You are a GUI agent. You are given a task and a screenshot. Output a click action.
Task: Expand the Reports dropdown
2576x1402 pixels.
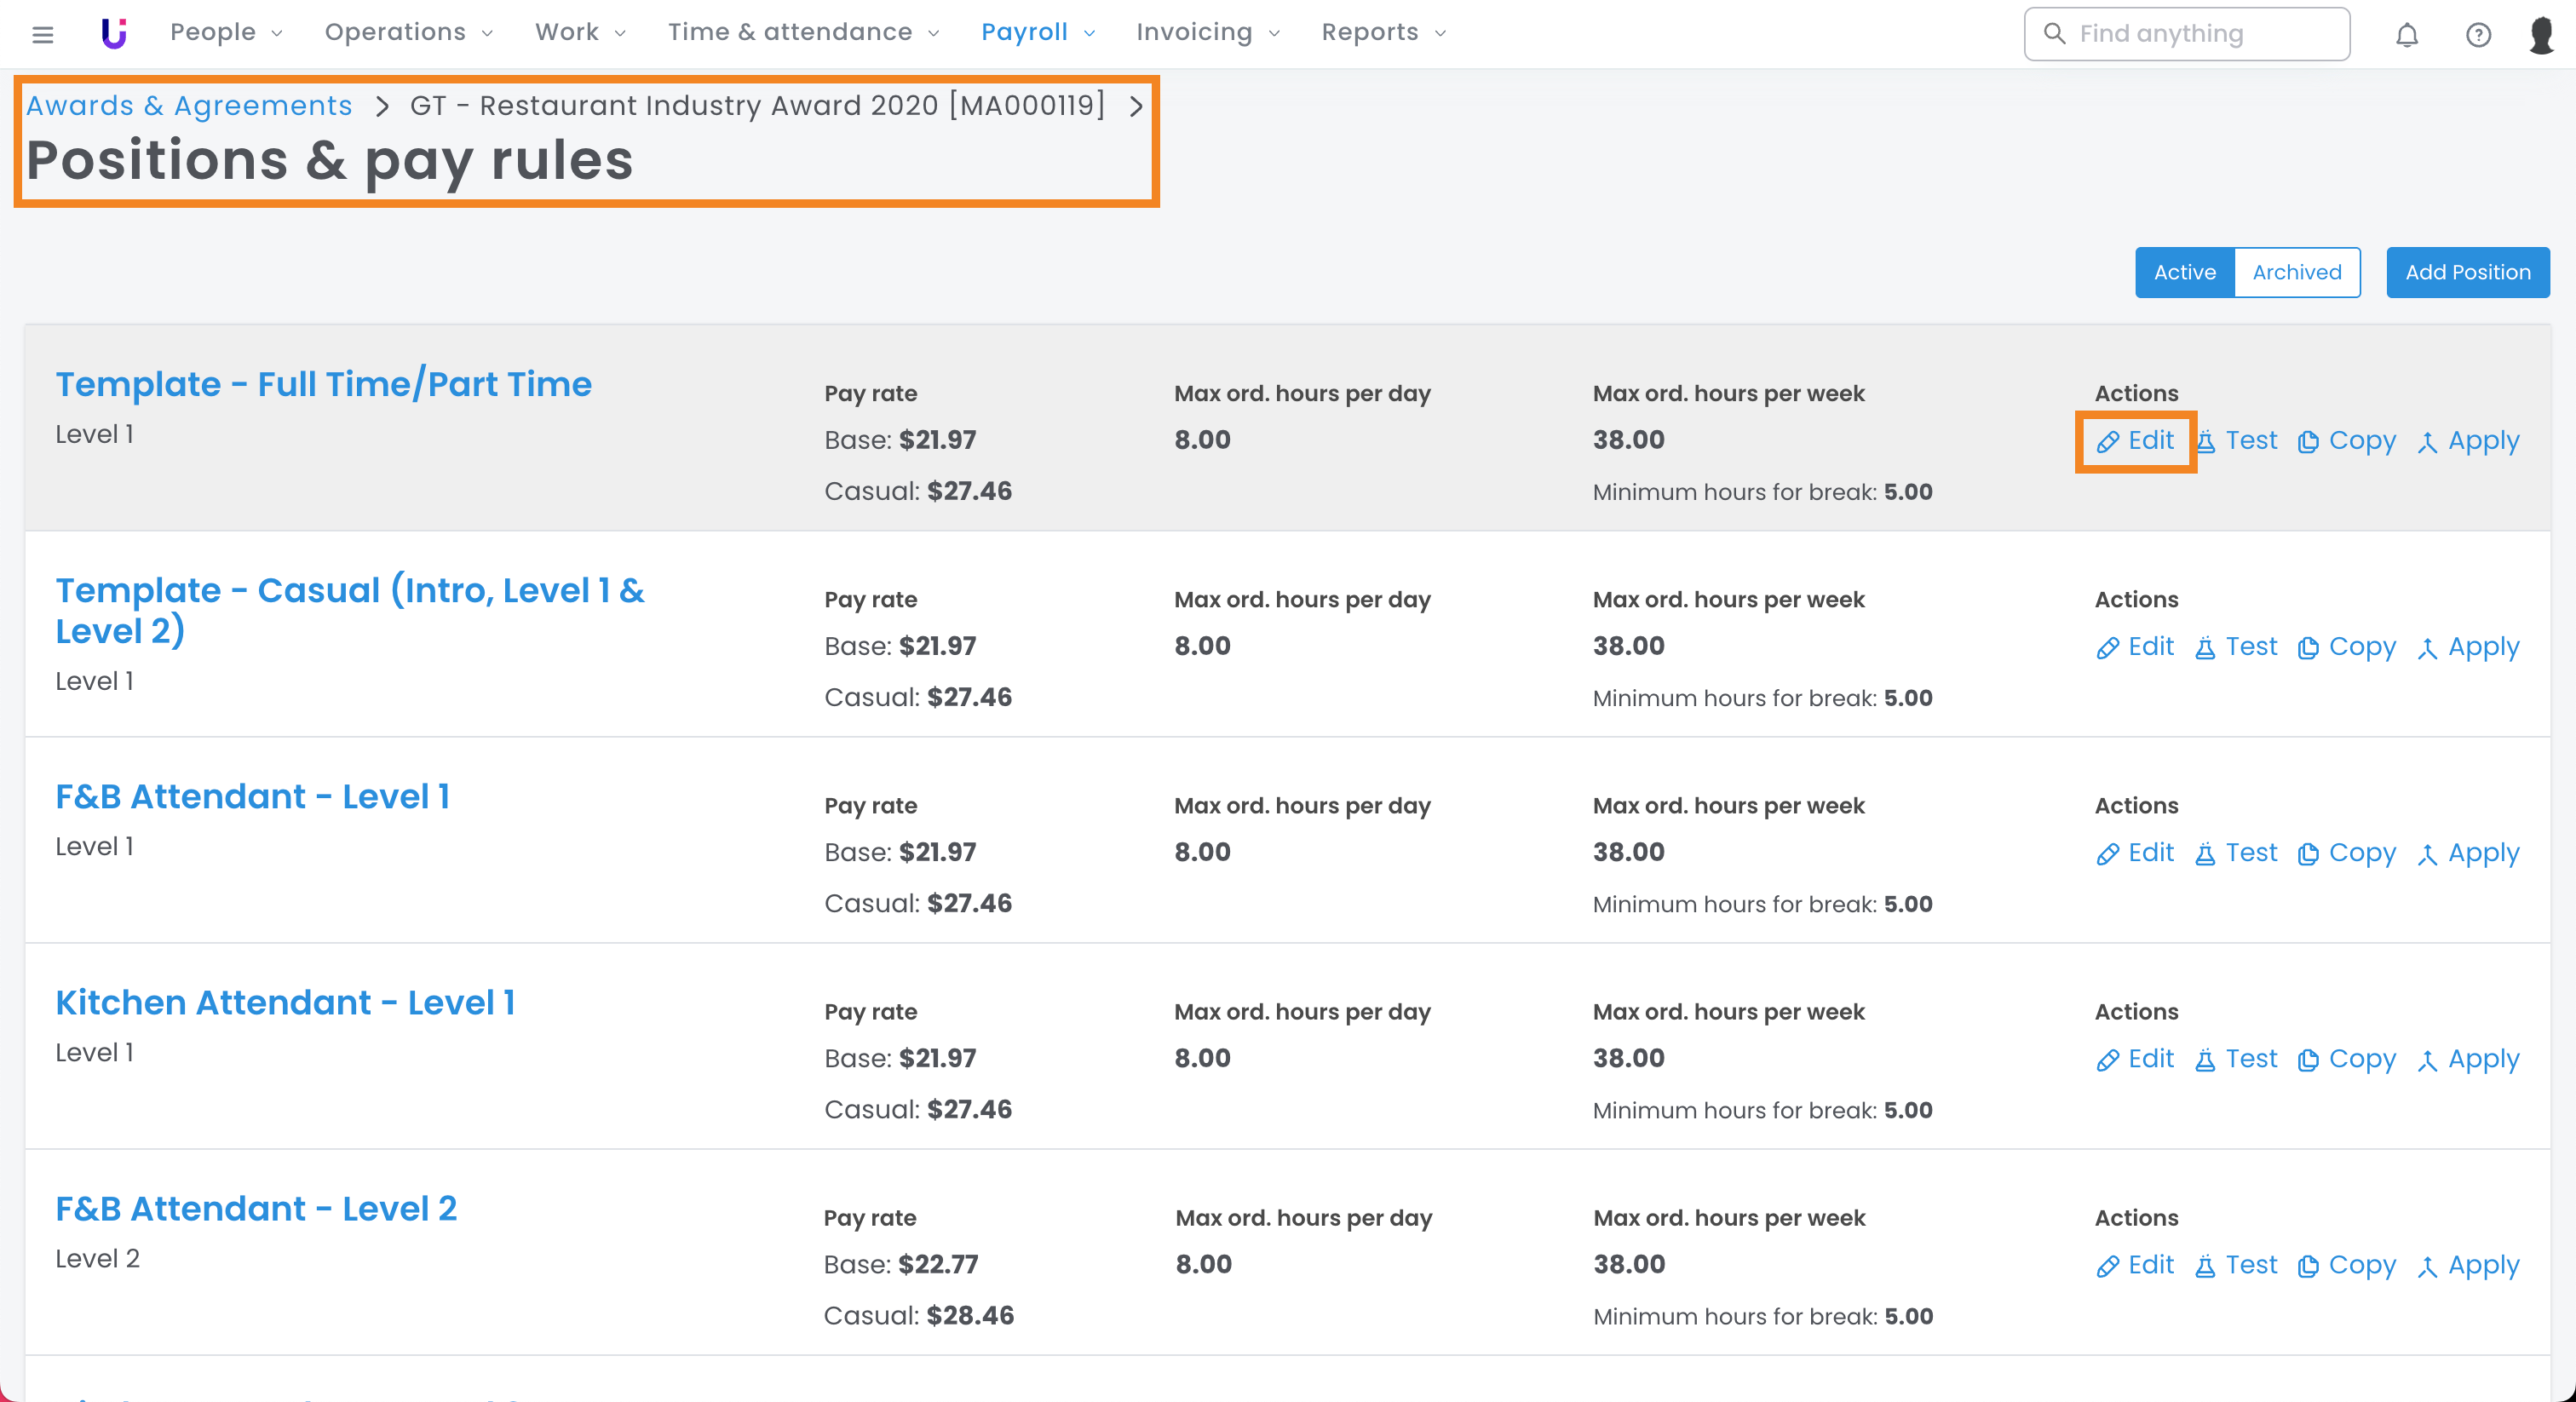1383,32
